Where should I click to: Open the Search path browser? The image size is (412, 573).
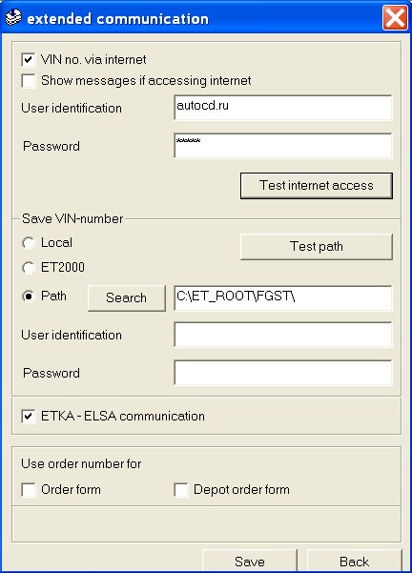point(127,298)
